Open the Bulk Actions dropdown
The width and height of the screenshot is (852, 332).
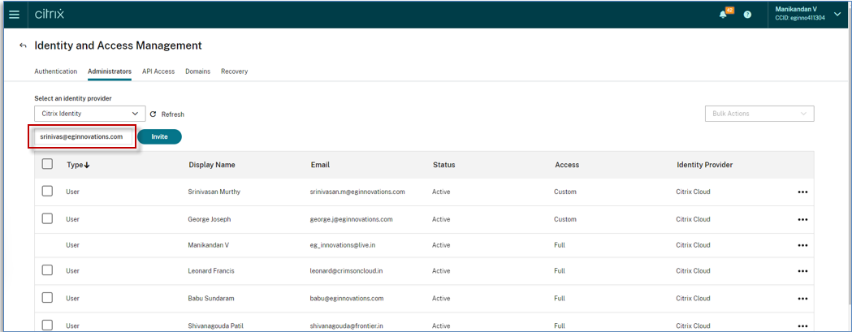(x=759, y=114)
